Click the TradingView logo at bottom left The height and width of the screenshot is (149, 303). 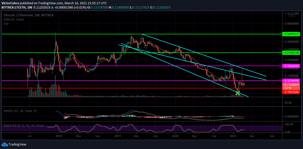(x=14, y=144)
